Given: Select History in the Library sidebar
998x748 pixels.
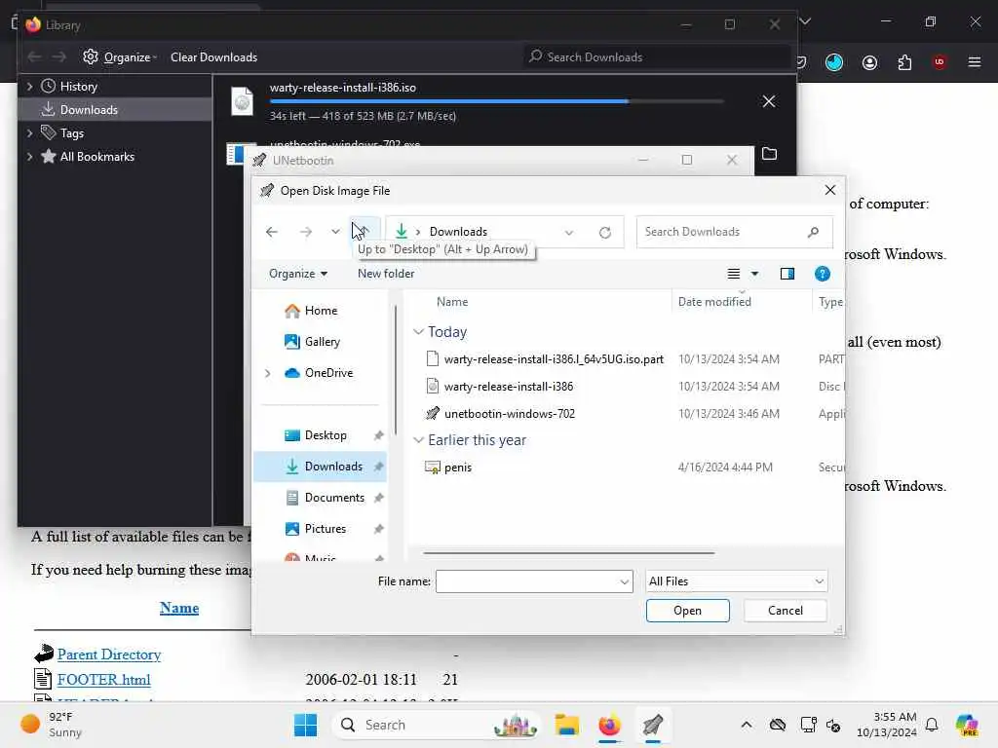Looking at the screenshot, I should click(78, 87).
